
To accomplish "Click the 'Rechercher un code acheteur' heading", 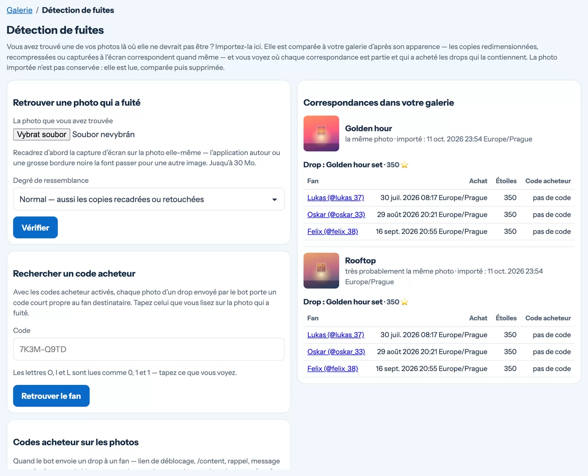I will 74,274.
